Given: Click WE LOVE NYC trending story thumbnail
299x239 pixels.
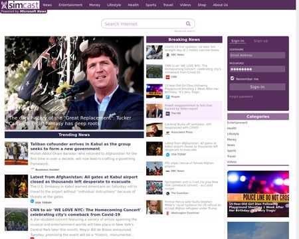Looking at the screenshot, I should click(17, 219).
